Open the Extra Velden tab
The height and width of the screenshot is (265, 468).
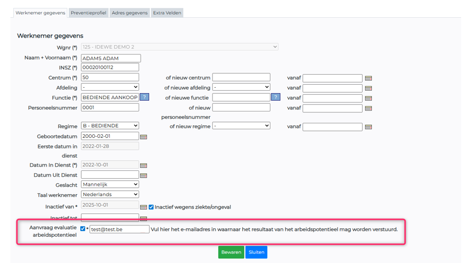[x=167, y=13]
